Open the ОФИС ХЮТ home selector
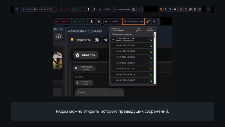225x127 pixels. (48, 9)
